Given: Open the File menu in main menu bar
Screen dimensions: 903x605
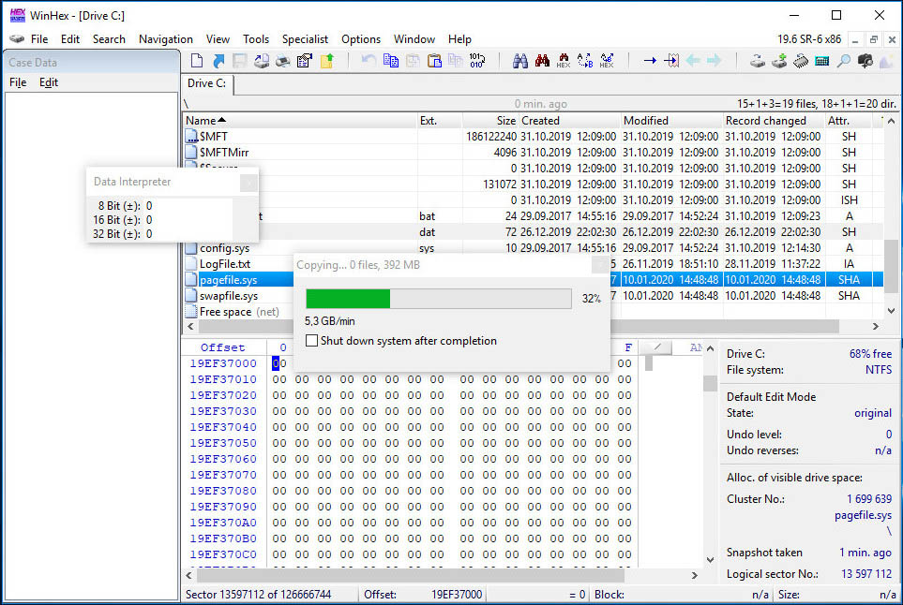Looking at the screenshot, I should point(39,39).
